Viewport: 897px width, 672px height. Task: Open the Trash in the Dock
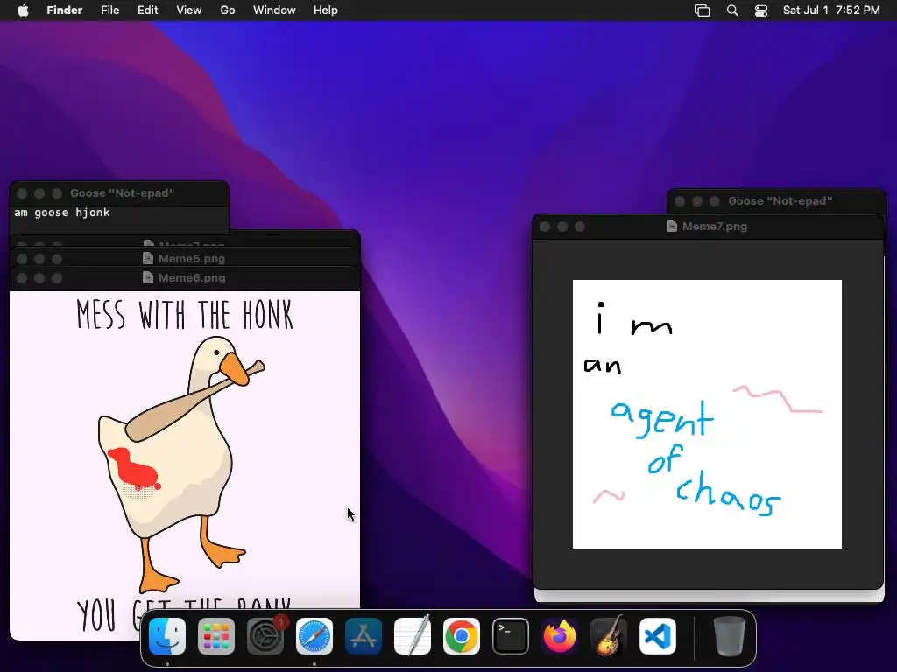[730, 636]
